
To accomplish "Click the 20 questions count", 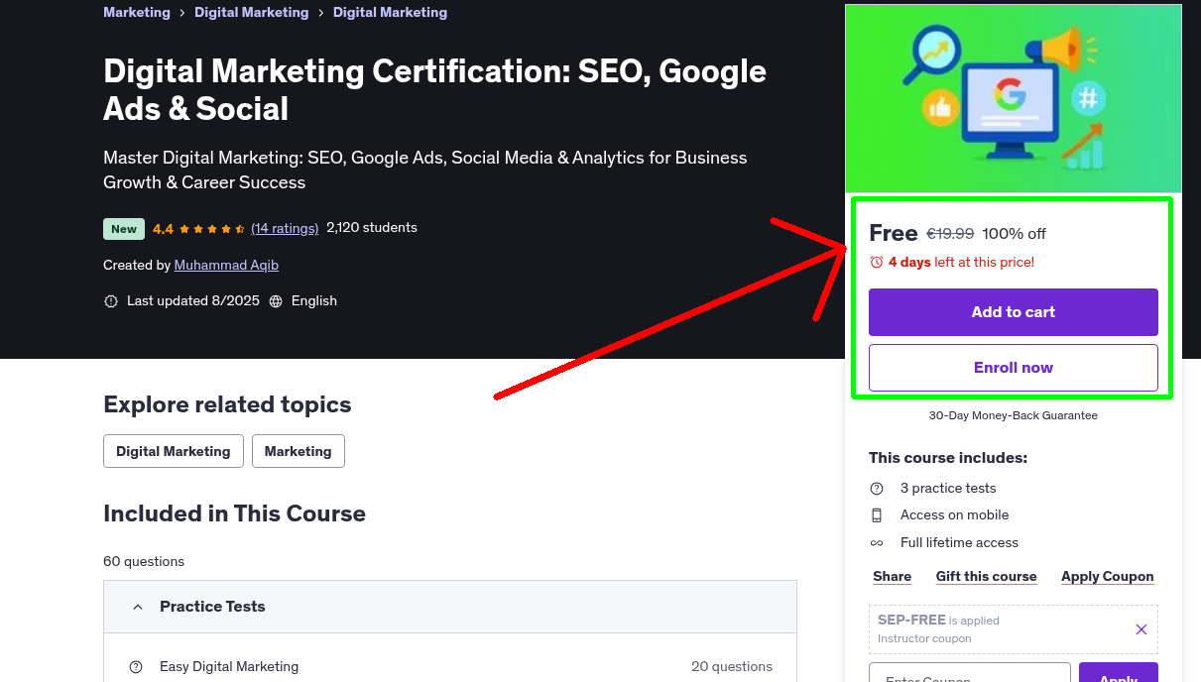I will pyautogui.click(x=732, y=667).
